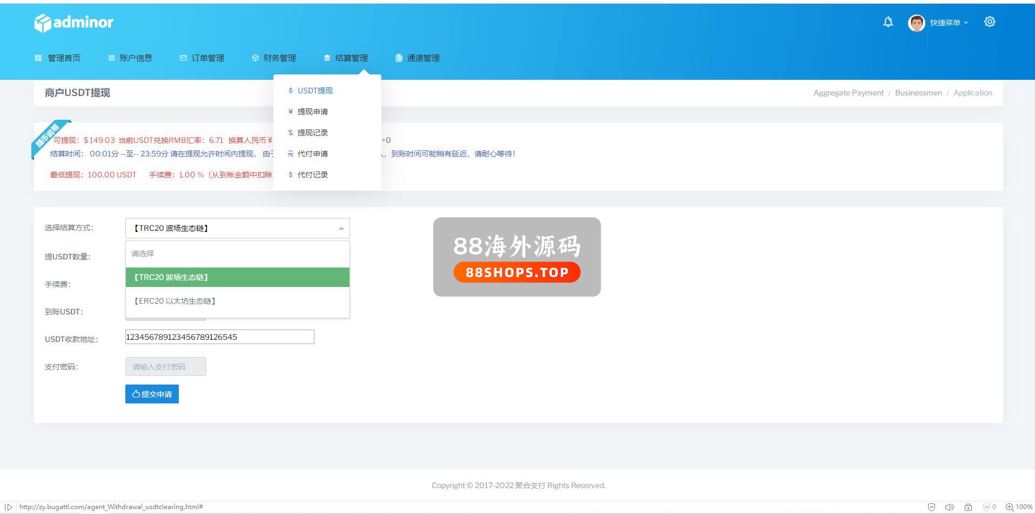Click the zoom 100% magnifier icon
1035x514 pixels.
click(x=1009, y=507)
